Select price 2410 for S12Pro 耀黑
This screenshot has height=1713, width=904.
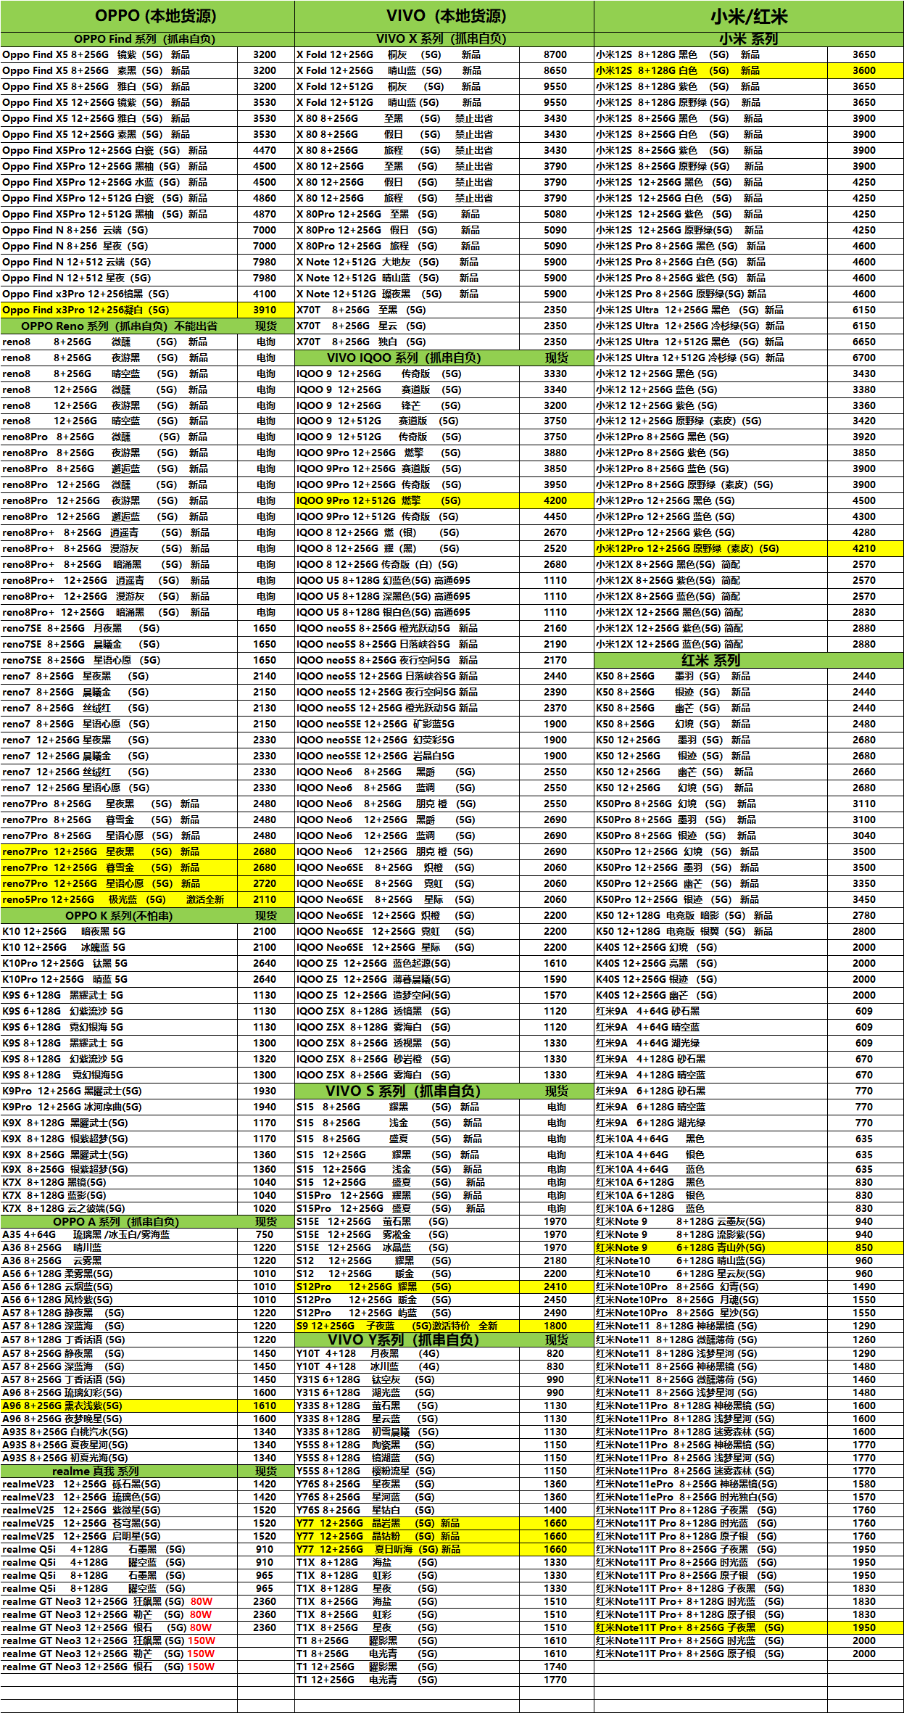555,1287
